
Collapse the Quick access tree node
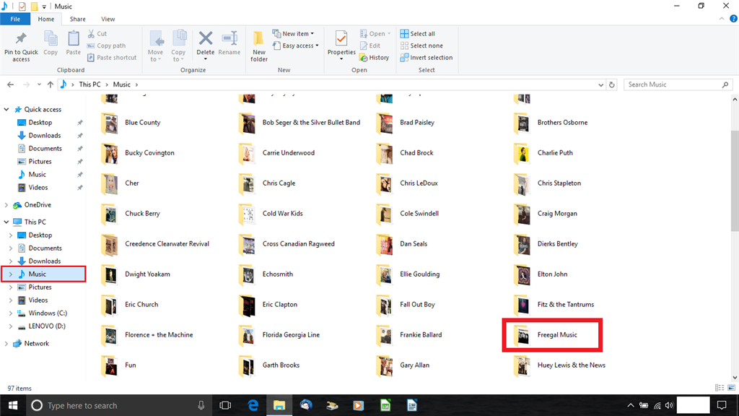click(x=6, y=110)
